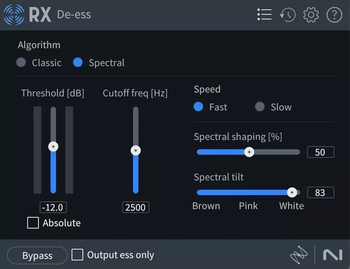This screenshot has height=269, width=350.
Task: Click the Cutoff freq slider handle
Action: (x=136, y=150)
